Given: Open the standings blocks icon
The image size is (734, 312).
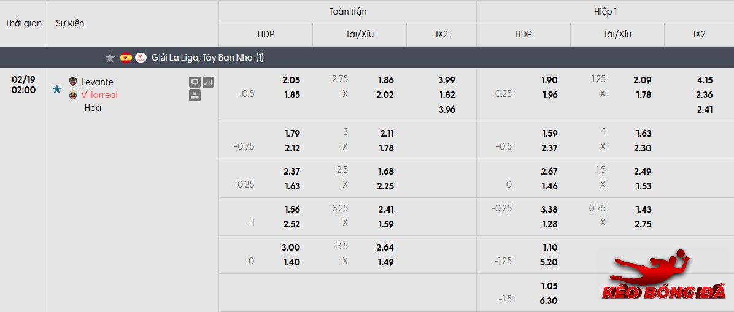Looking at the screenshot, I should (x=195, y=96).
